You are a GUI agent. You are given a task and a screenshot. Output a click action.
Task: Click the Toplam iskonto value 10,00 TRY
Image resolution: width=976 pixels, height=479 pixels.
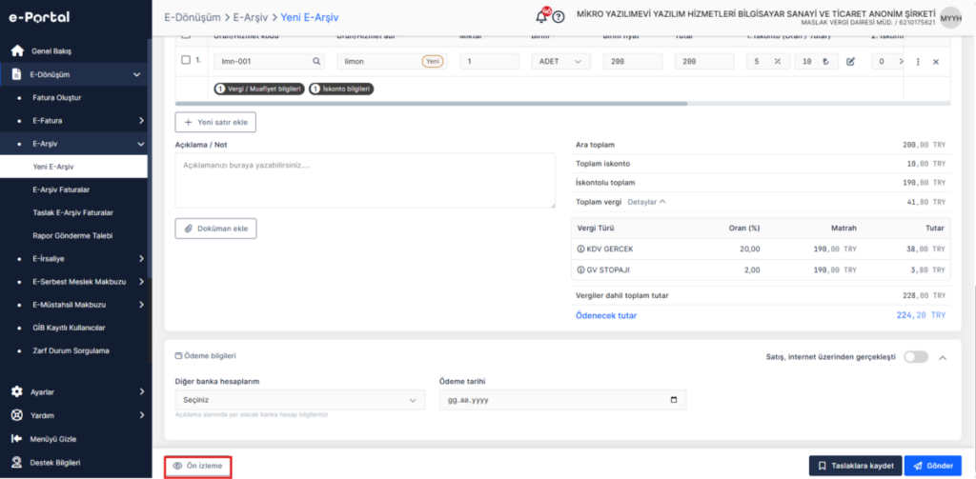click(x=926, y=164)
